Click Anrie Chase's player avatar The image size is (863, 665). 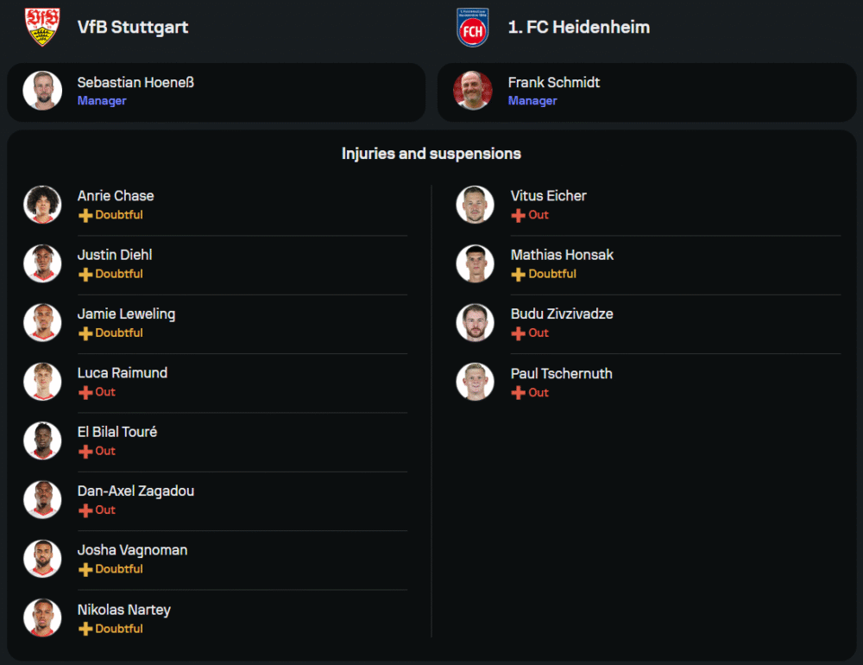[42, 205]
